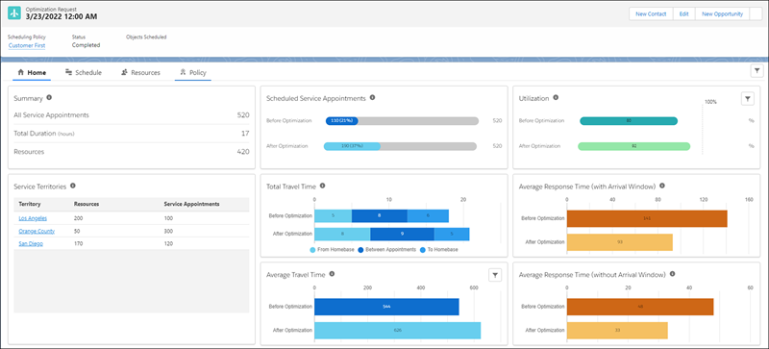Click the Between Appointments 9 segment after optimization

(x=402, y=235)
